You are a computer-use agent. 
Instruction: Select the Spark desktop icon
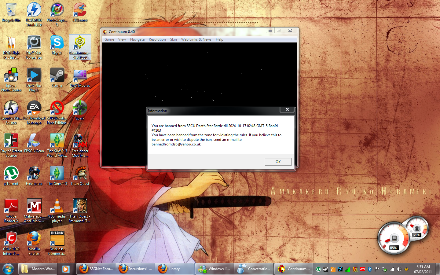tap(80, 110)
